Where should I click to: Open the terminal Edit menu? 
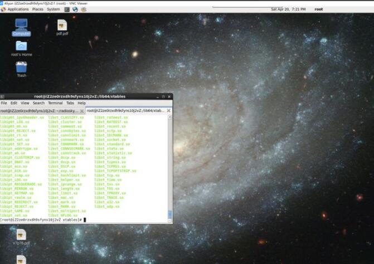click(x=14, y=103)
